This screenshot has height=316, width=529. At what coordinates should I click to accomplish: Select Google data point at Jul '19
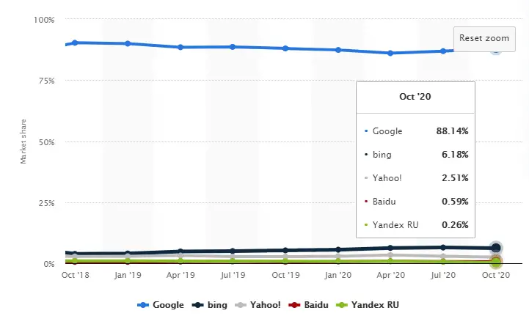(233, 47)
